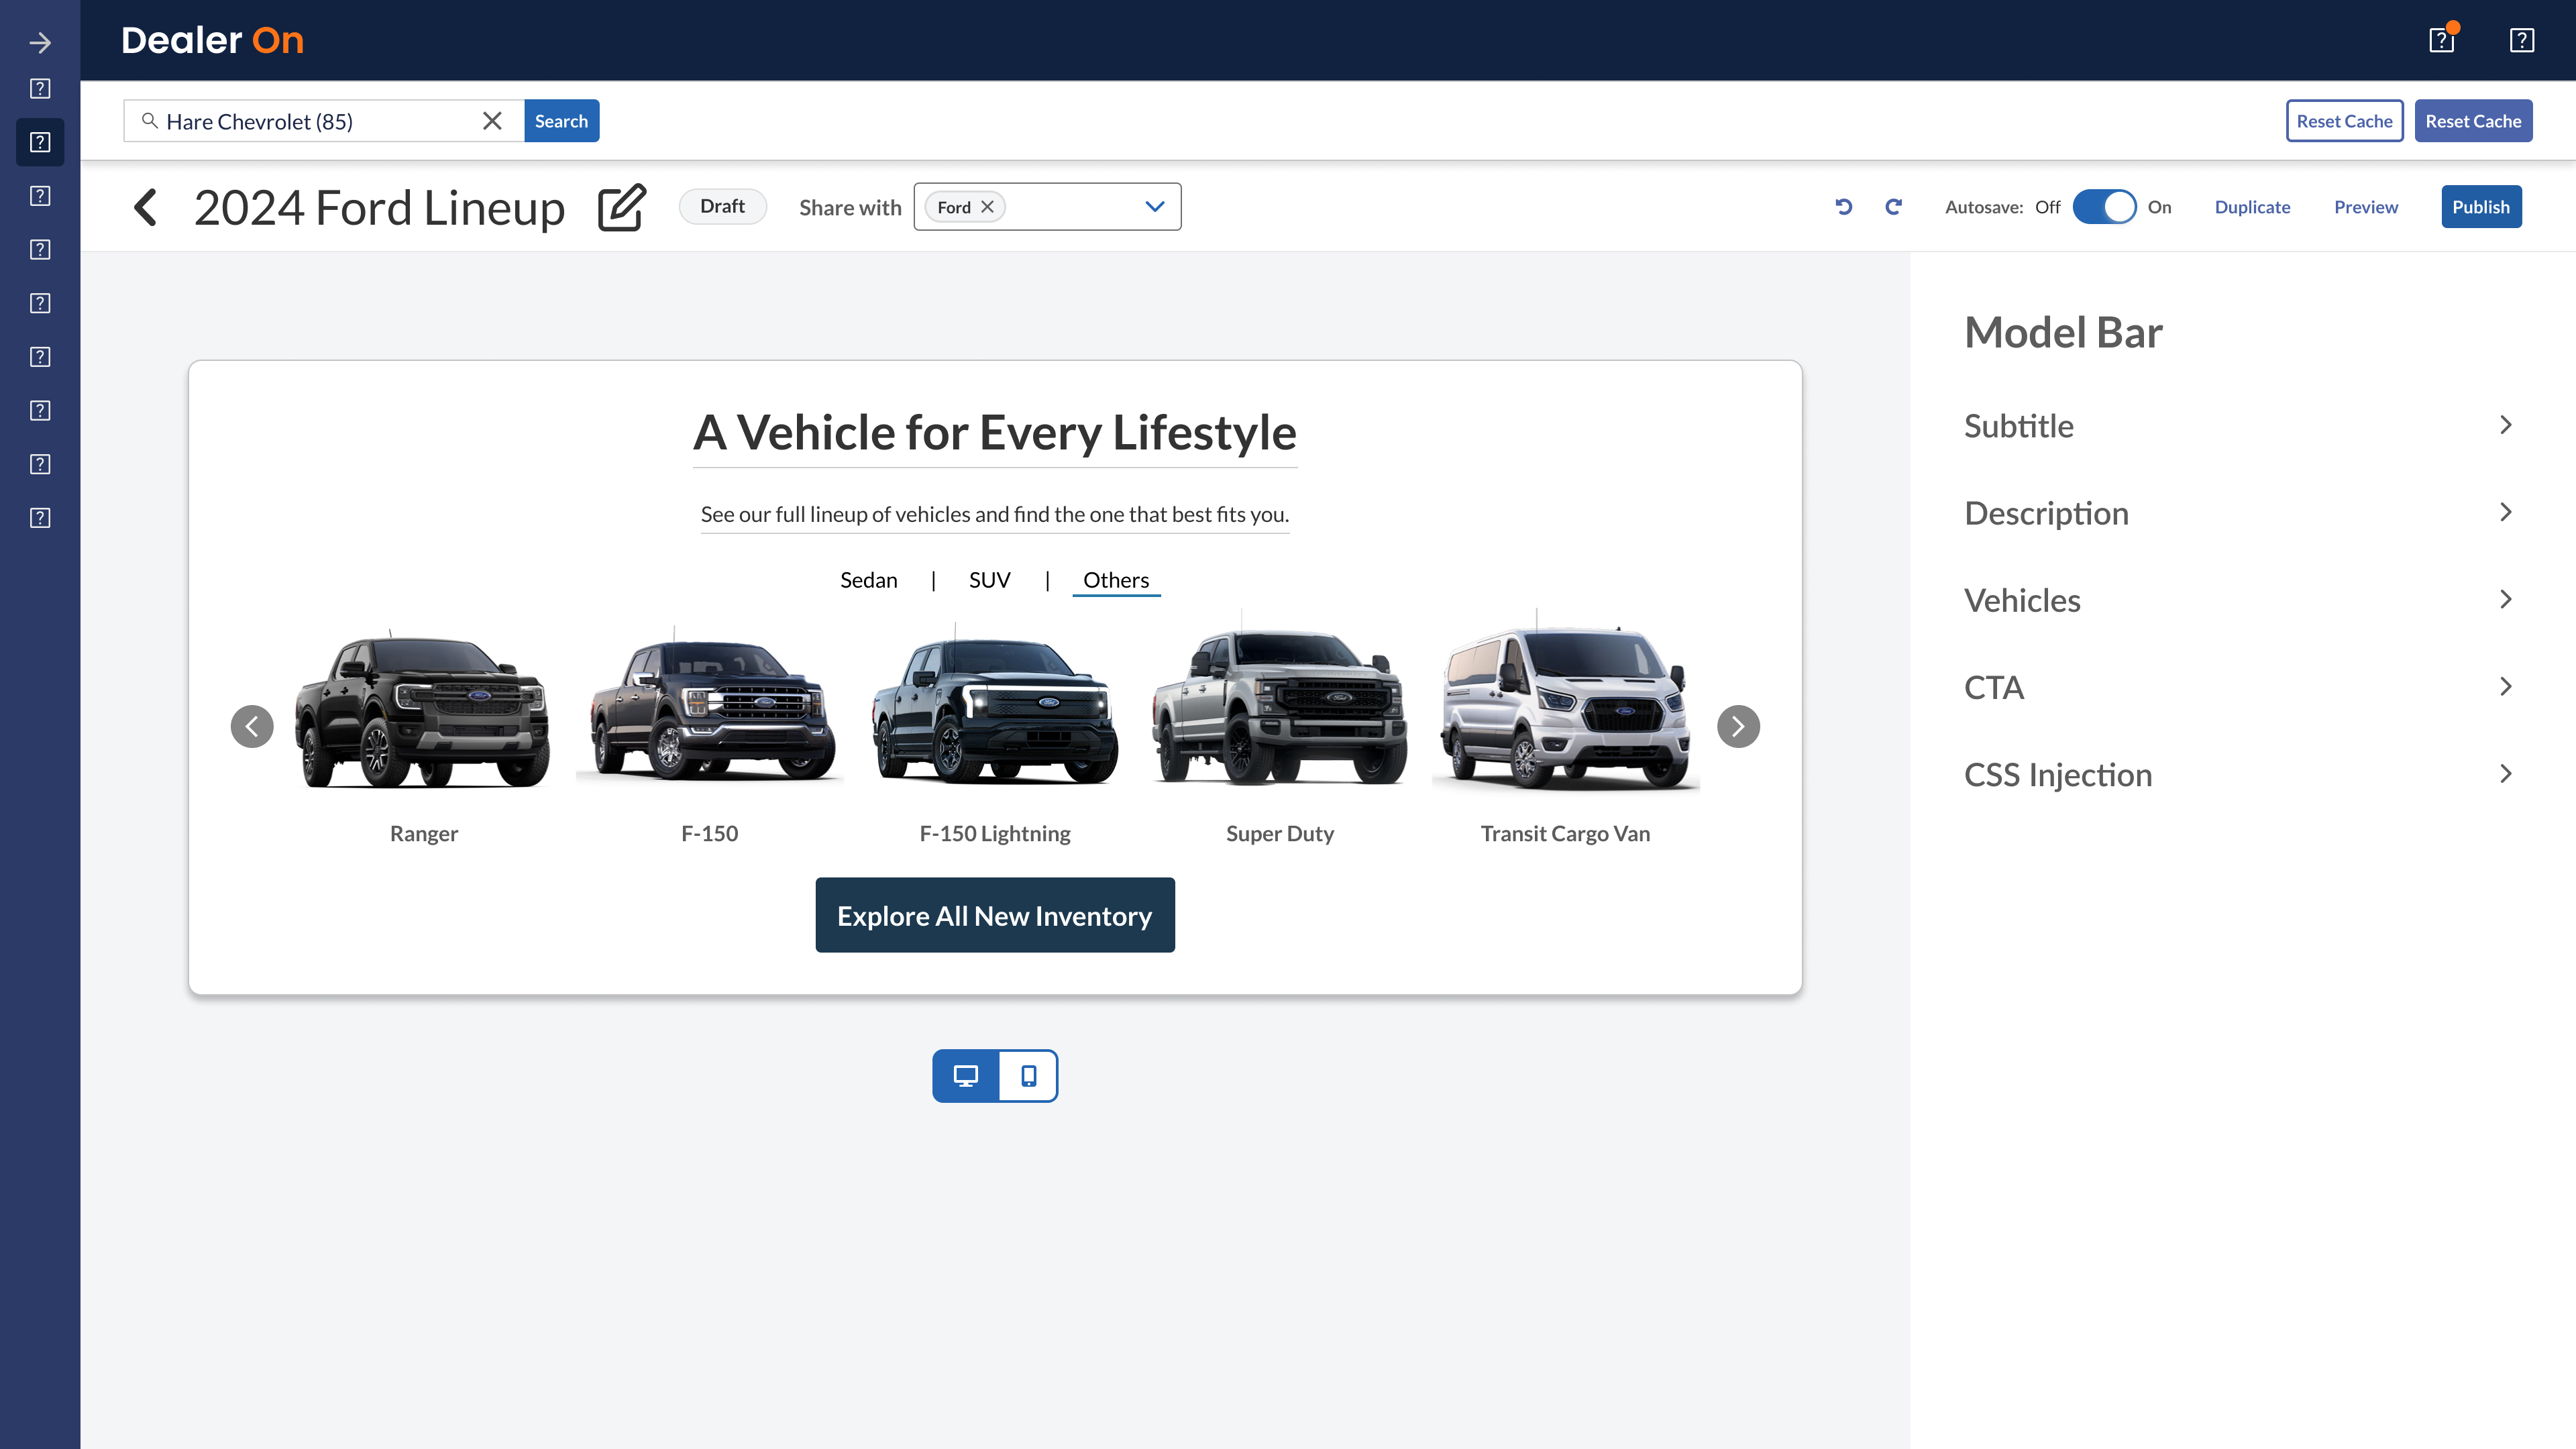Expand the CTA section
This screenshot has height=1449, width=2576.
click(x=2239, y=687)
